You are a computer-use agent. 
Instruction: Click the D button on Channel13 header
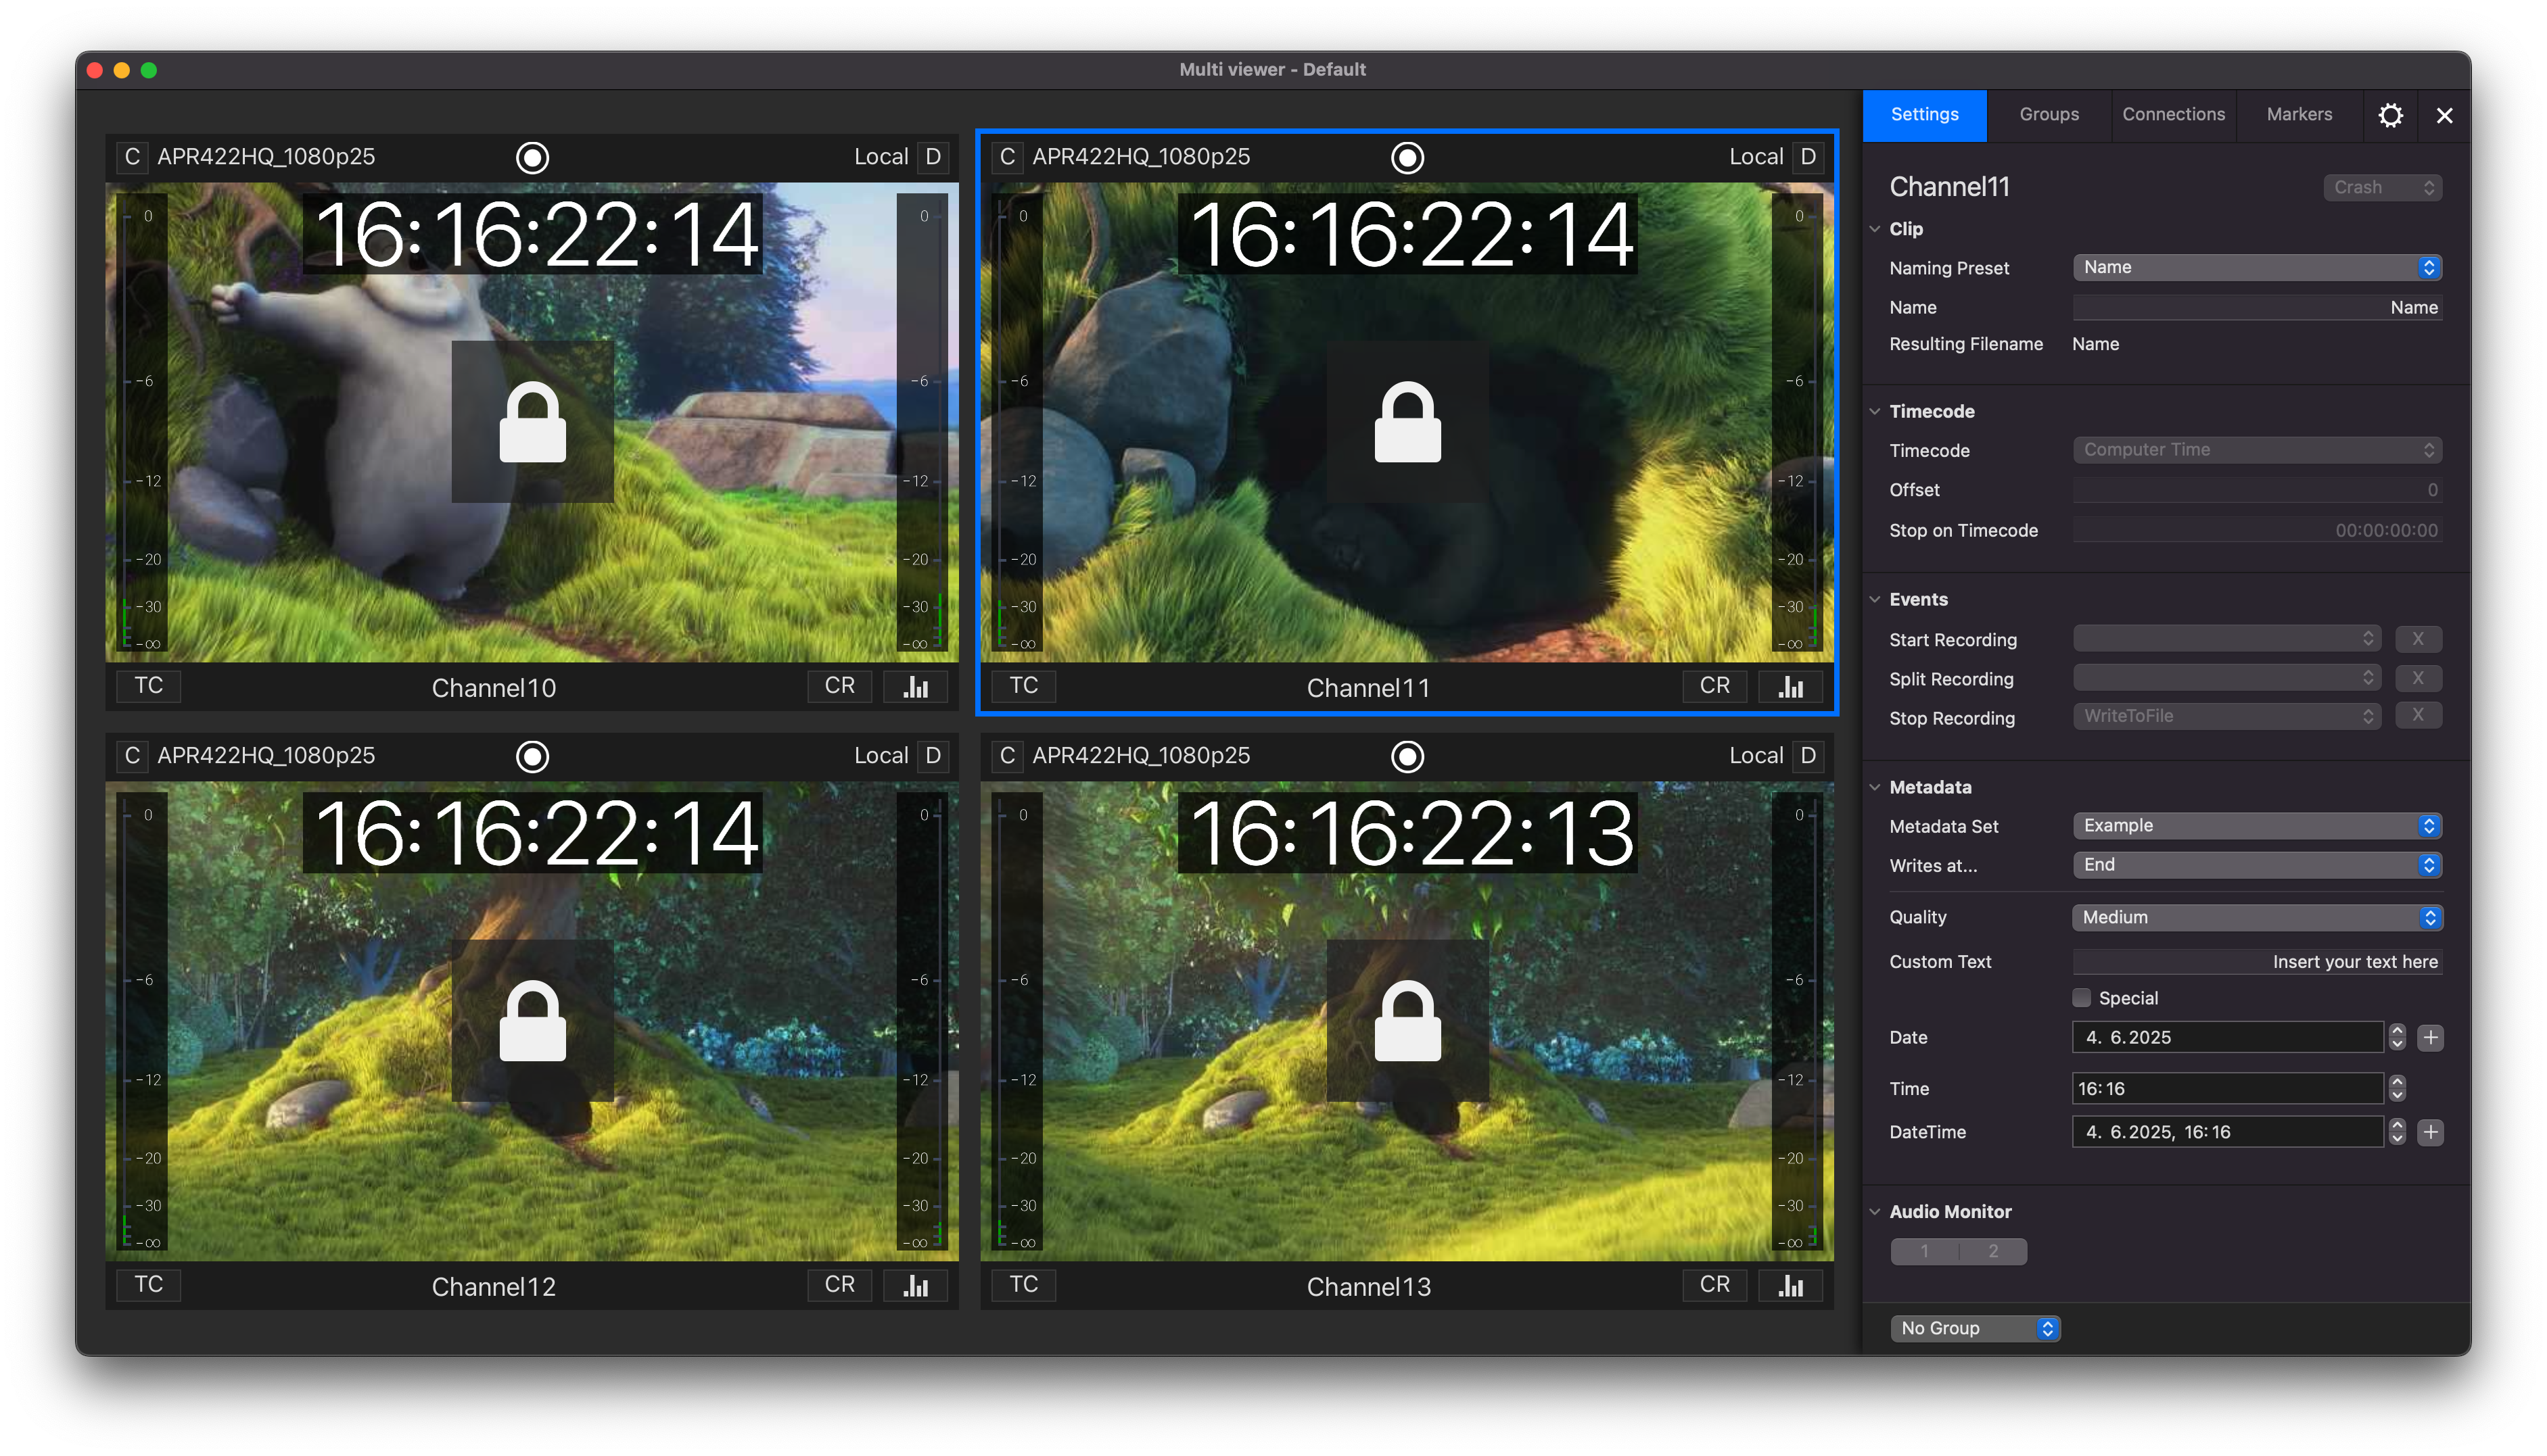tap(1808, 755)
